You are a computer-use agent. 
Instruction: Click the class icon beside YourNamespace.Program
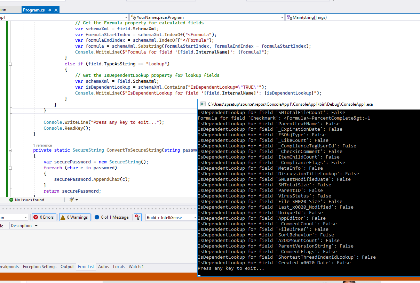tap(133, 17)
